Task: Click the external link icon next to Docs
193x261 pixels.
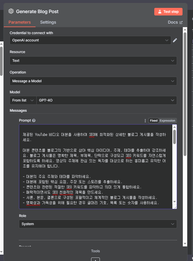Action: click(181, 22)
